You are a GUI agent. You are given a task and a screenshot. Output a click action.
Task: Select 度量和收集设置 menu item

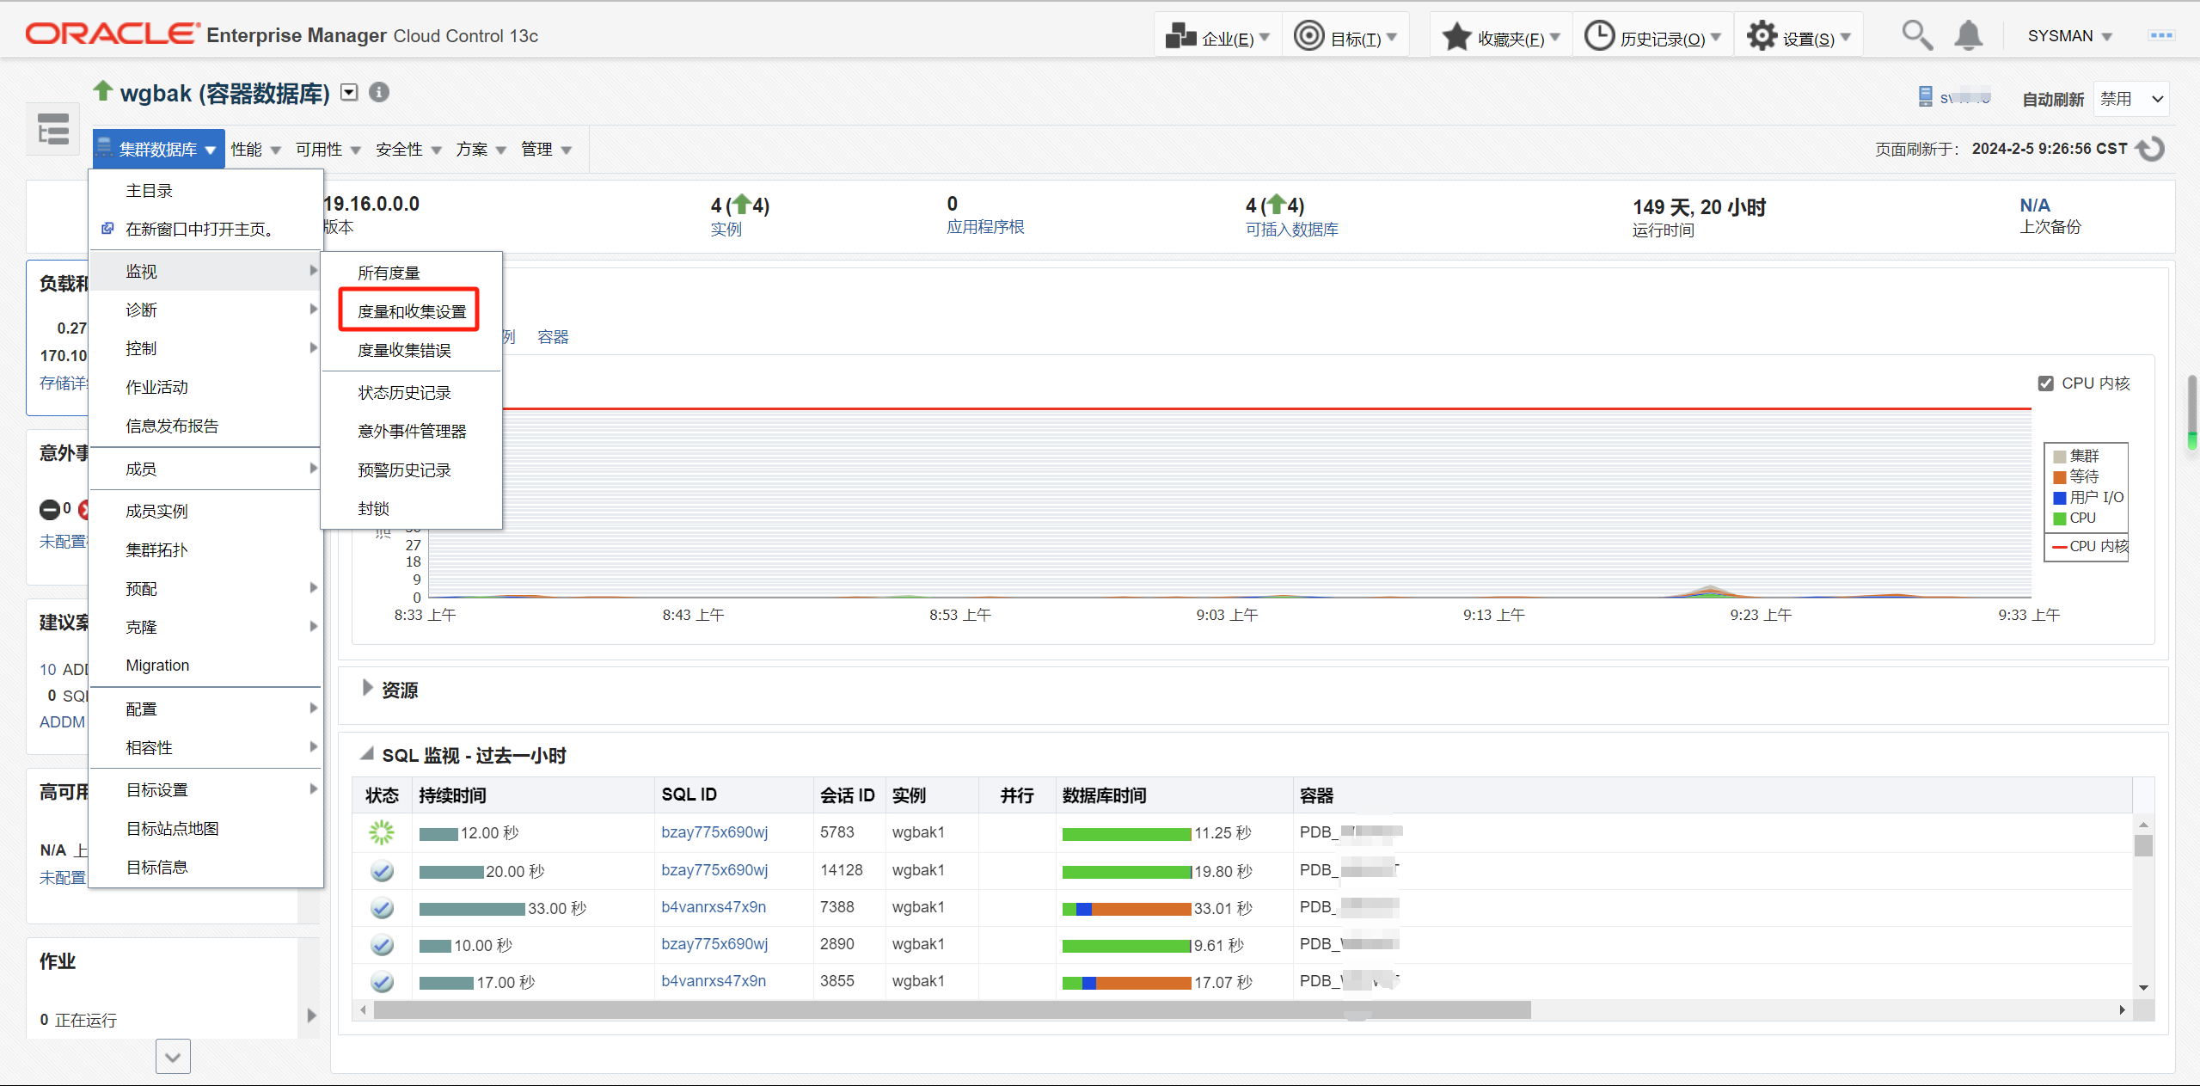pyautogui.click(x=411, y=311)
